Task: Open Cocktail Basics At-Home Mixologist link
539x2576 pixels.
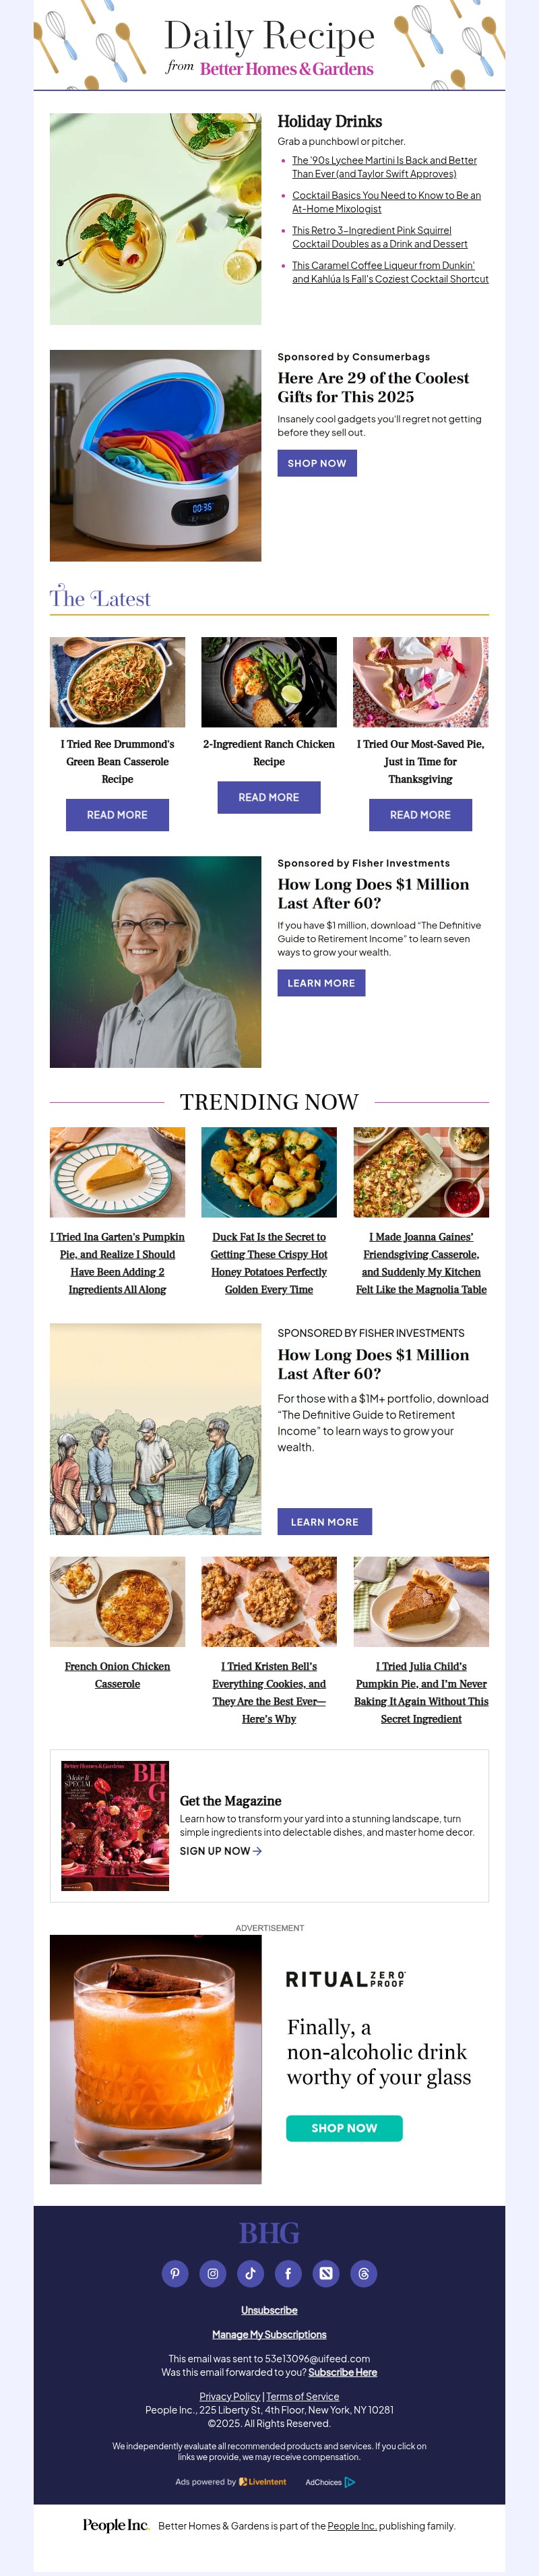Action: pos(386,202)
